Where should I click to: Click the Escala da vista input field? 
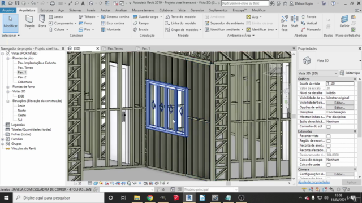pyautogui.click(x=340, y=83)
